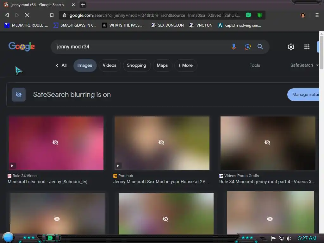Open the Google apps grid
Screen dimensions: 324x243
pos(307,47)
